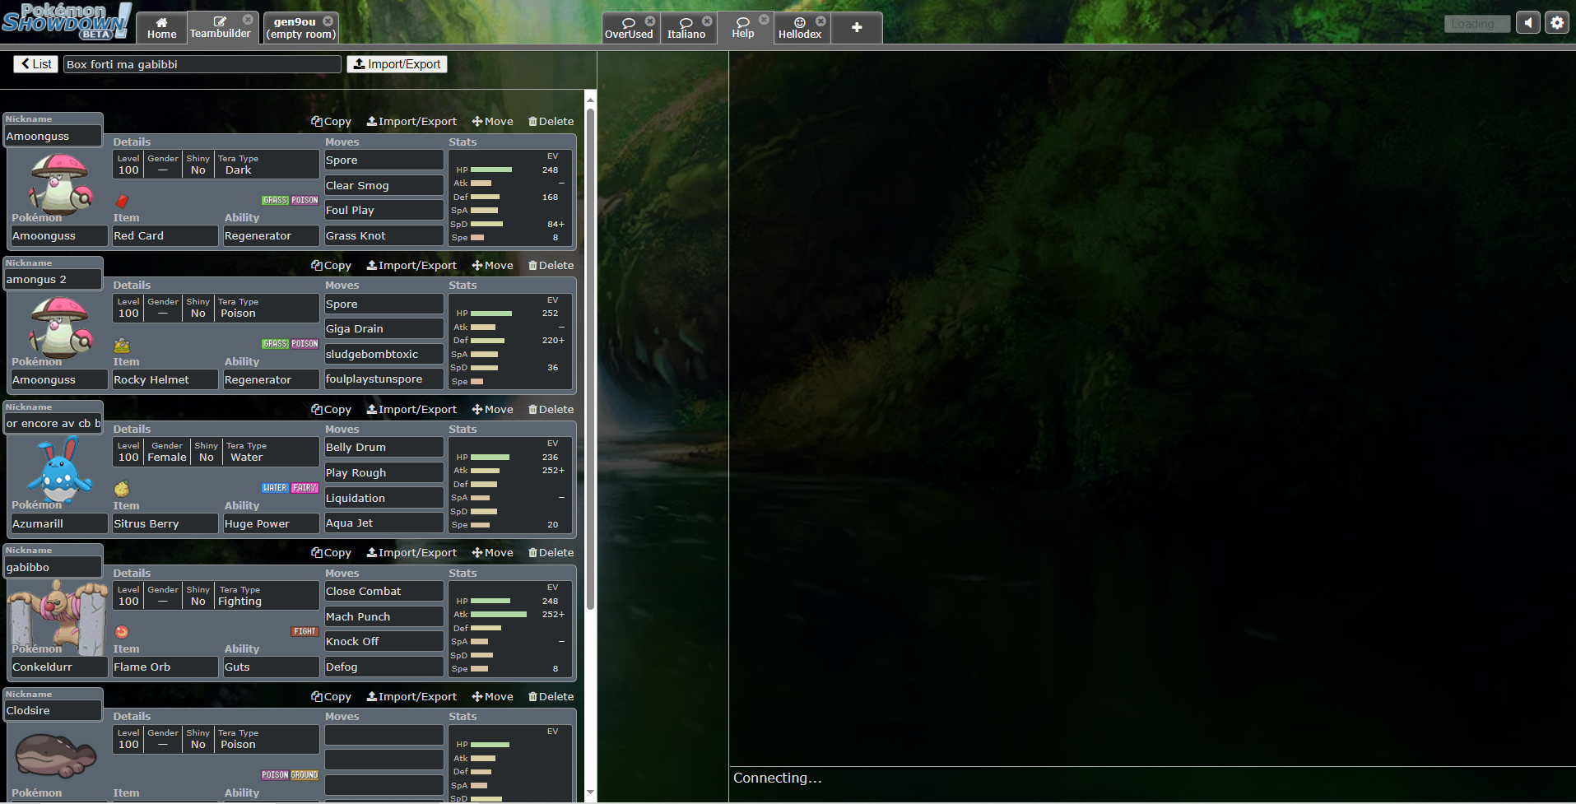This screenshot has width=1576, height=804.
Task: Open the Conkeldurr stats EV panel
Action: point(509,629)
